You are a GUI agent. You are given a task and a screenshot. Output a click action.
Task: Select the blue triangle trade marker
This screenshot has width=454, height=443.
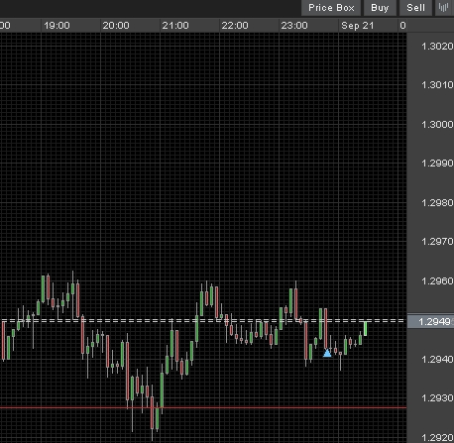click(327, 353)
